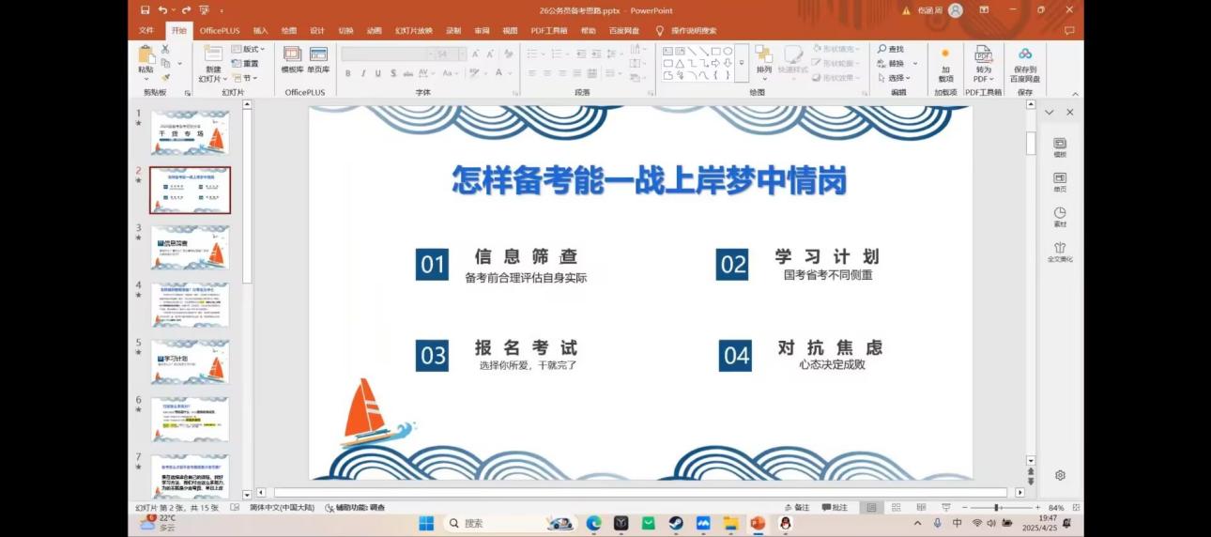Click the zoom slider in status bar

coord(996,508)
